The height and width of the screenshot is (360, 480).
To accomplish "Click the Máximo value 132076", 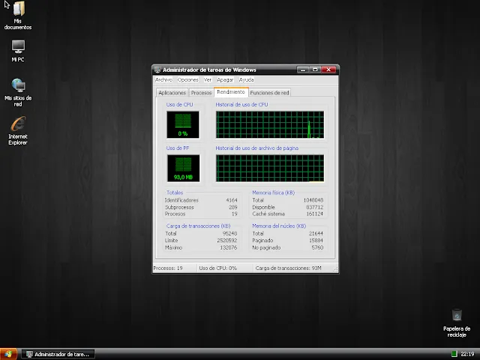I will [x=228, y=247].
